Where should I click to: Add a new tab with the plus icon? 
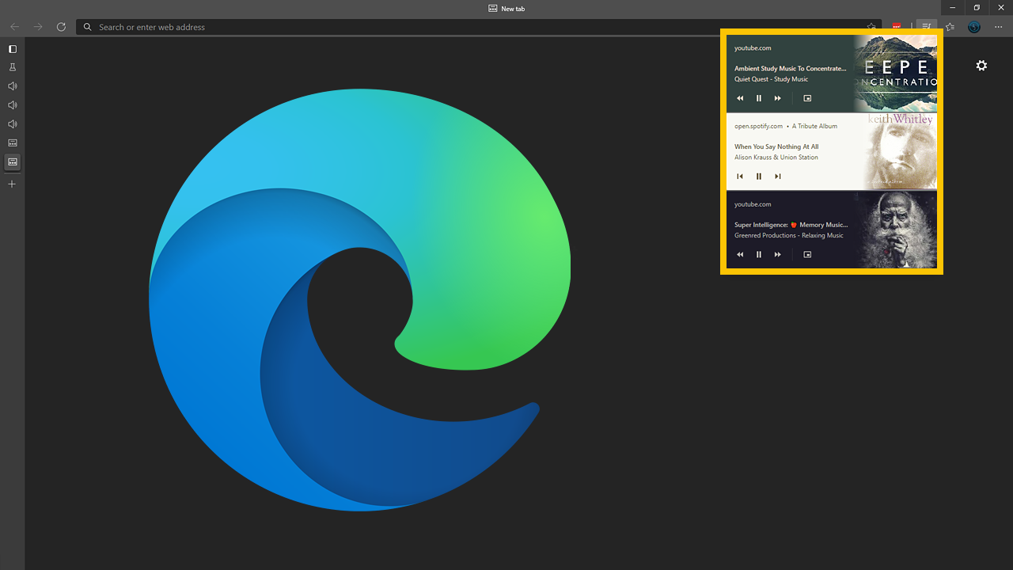pos(12,184)
